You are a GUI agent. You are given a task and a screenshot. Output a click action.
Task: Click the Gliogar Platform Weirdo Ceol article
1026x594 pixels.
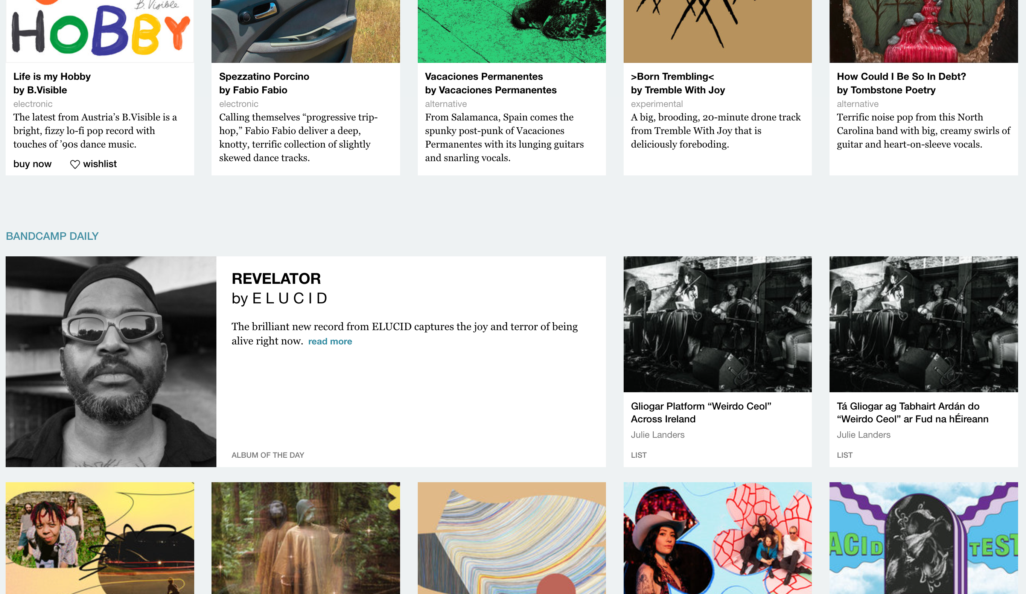(x=702, y=412)
